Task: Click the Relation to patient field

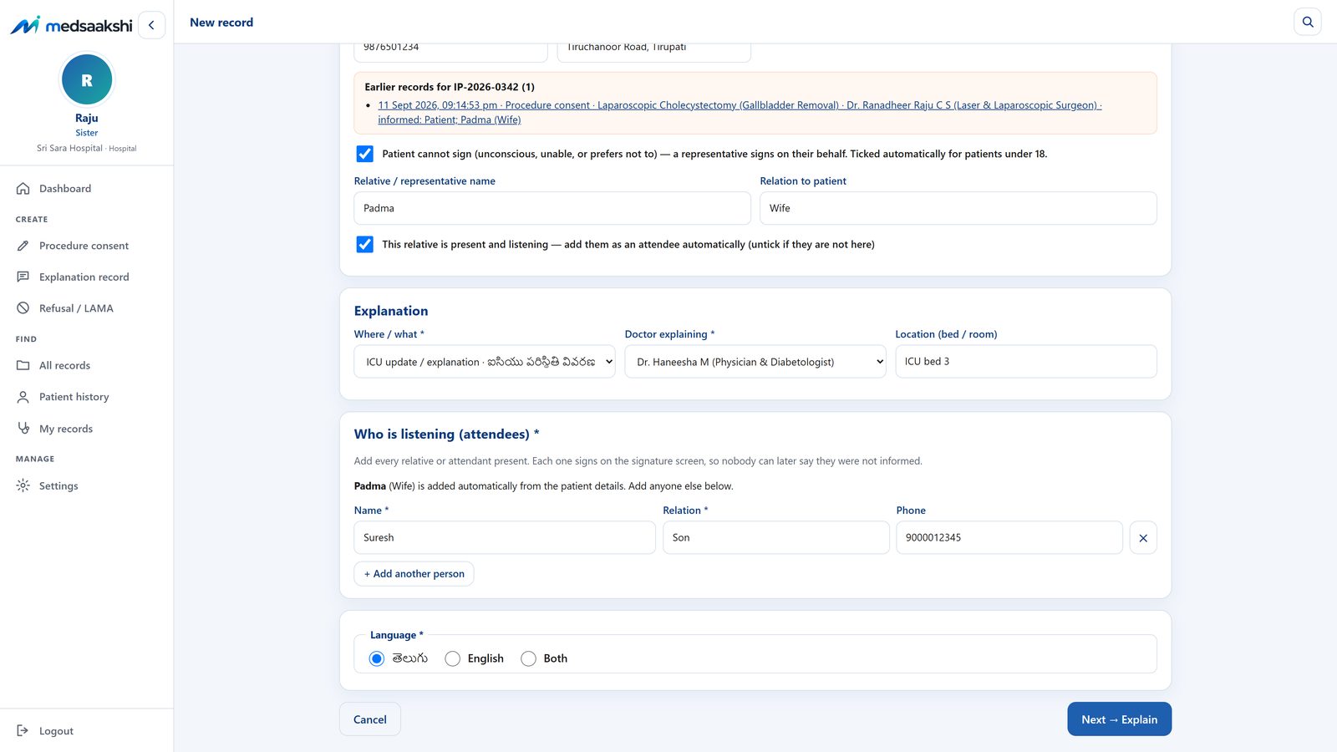Action: (958, 208)
